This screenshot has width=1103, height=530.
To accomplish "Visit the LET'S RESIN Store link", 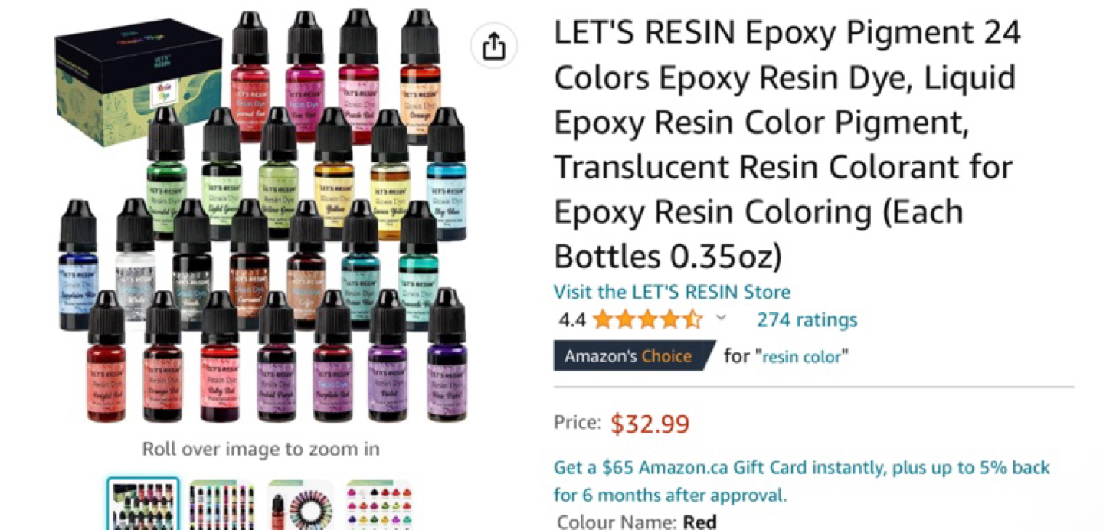I will [x=672, y=292].
